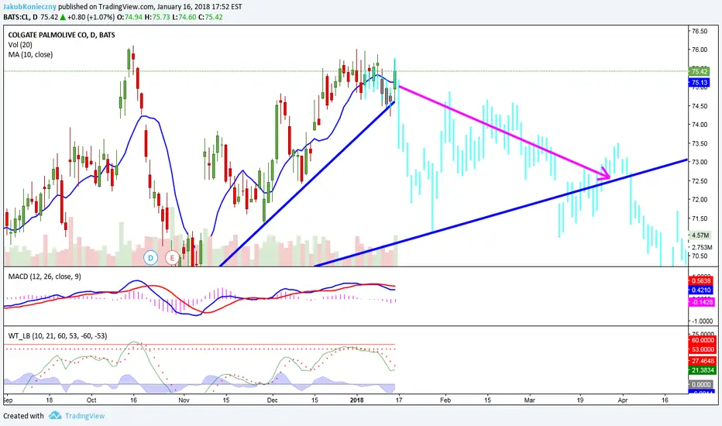722x426 pixels.
Task: Click the Apr label on the time axis
Action: click(x=623, y=400)
